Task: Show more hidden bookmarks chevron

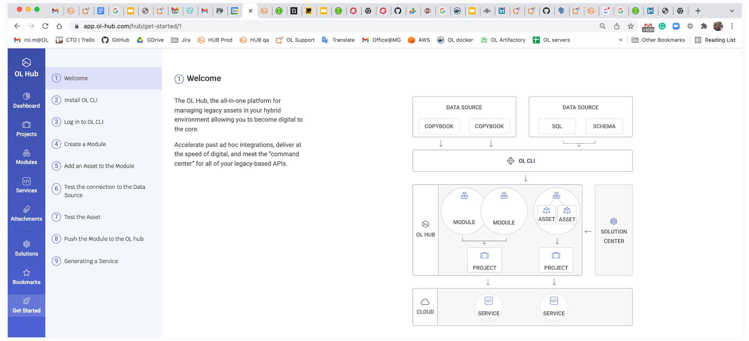Action: [x=621, y=40]
